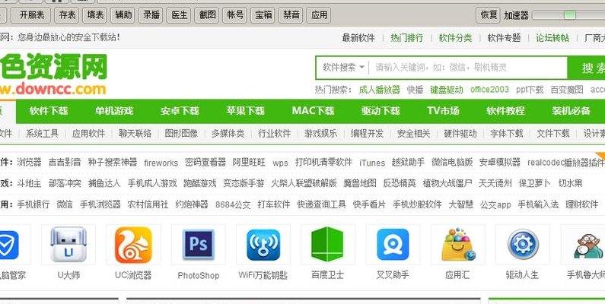The height and width of the screenshot is (304, 605).
Task: Open 多媒体类 subcategory
Action: coord(228,134)
